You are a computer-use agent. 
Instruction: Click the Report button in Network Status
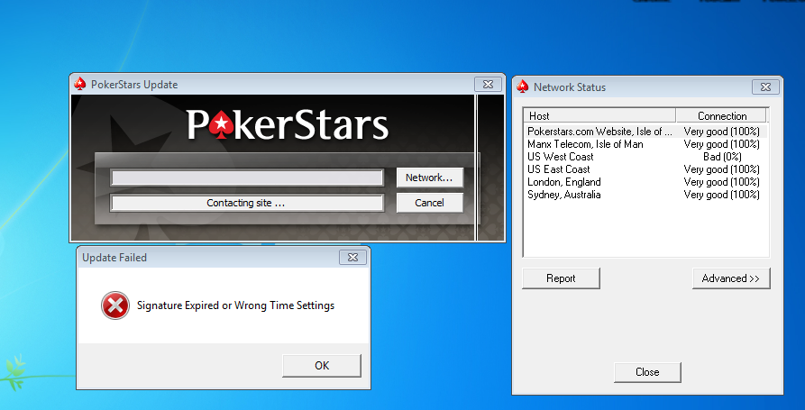[561, 278]
